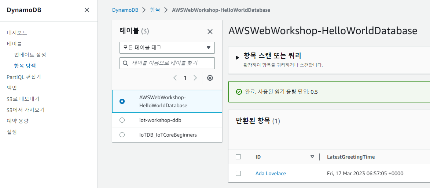This screenshot has height=188, width=430.
Task: Open table list preferences gear icon
Action: tap(210, 78)
